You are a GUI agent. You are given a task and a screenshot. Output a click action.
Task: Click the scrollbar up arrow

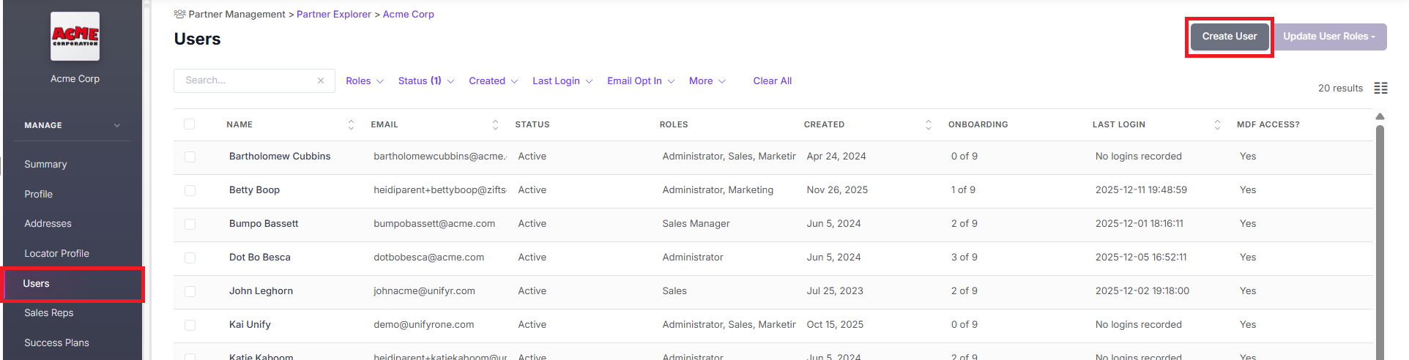click(x=1380, y=116)
